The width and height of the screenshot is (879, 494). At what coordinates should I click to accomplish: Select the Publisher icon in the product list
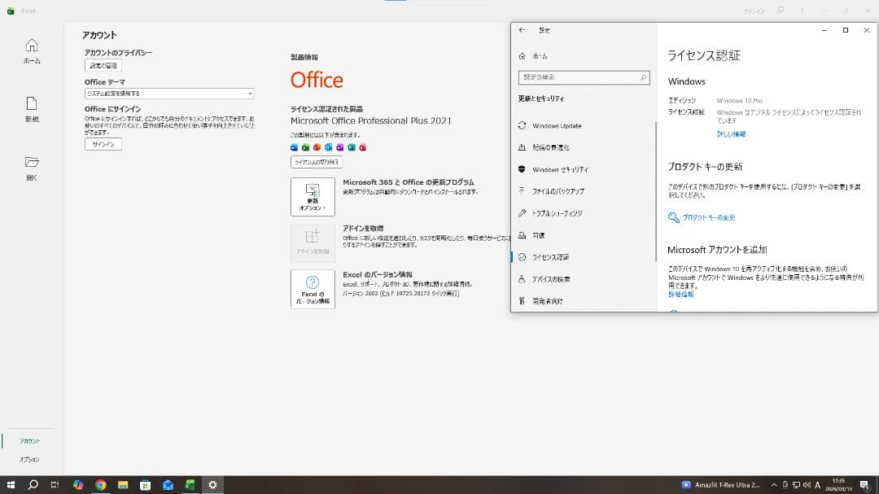pyautogui.click(x=350, y=147)
